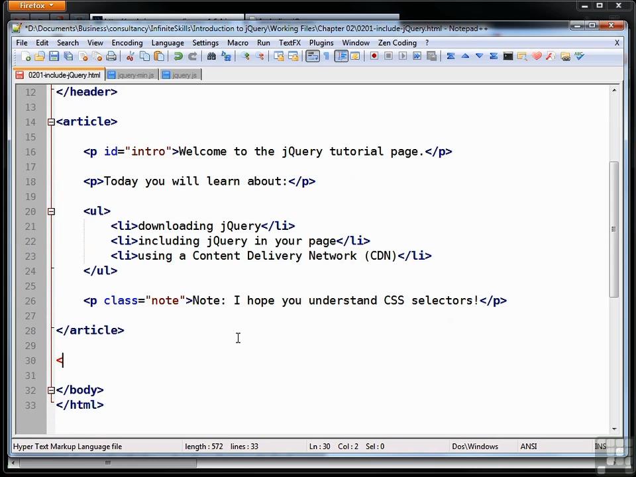Click the ABC spell-check icon
This screenshot has height=477, width=636.
(x=579, y=56)
